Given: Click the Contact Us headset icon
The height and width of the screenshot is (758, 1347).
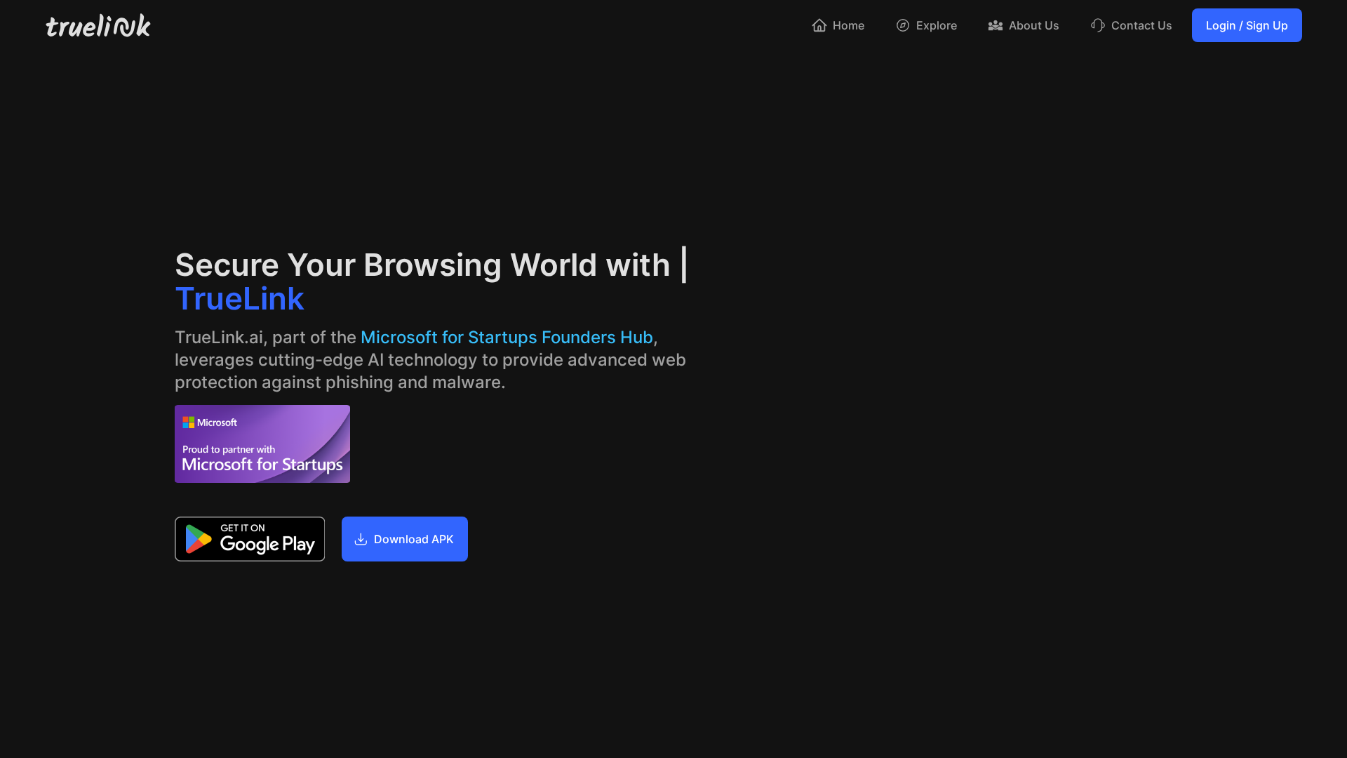Looking at the screenshot, I should (x=1098, y=25).
